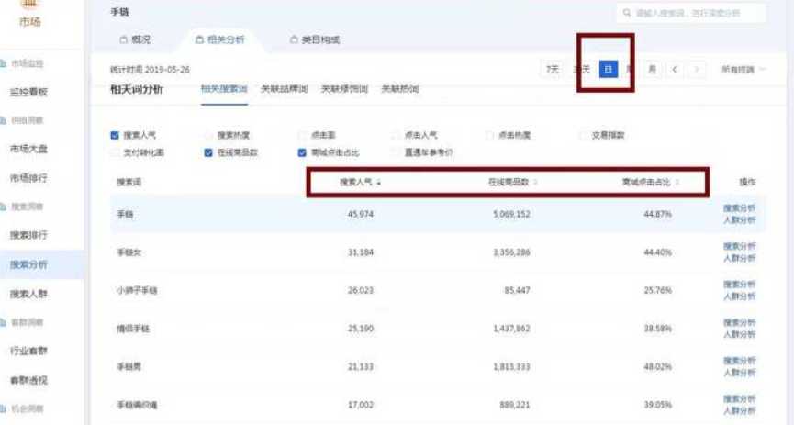Click 人群分析 link in the 手链男 row

coord(739,373)
